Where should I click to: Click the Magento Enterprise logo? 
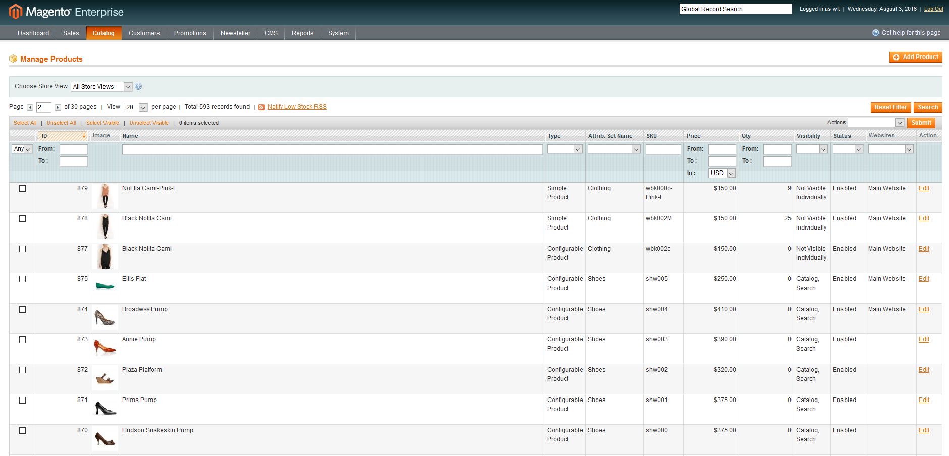pyautogui.click(x=66, y=12)
